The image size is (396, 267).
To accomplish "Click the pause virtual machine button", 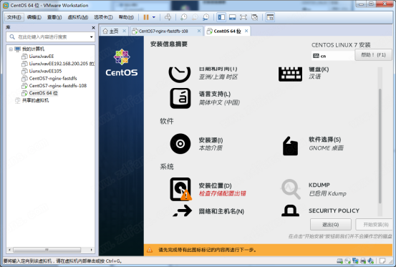I will 146,17.
